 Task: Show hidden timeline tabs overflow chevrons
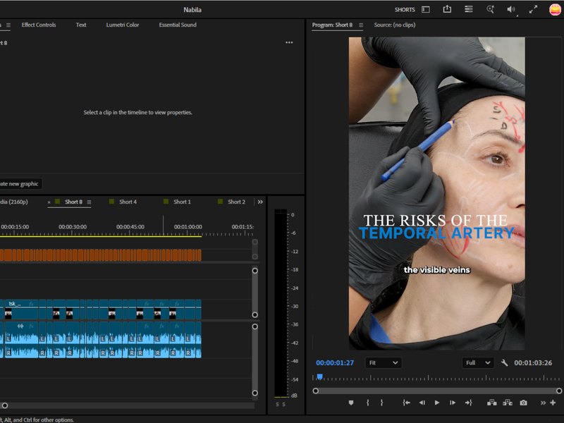tap(260, 202)
